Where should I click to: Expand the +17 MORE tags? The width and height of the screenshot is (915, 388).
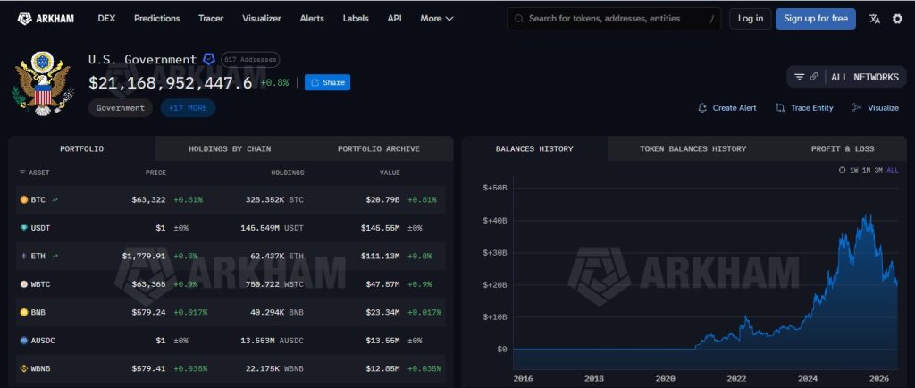coord(188,108)
